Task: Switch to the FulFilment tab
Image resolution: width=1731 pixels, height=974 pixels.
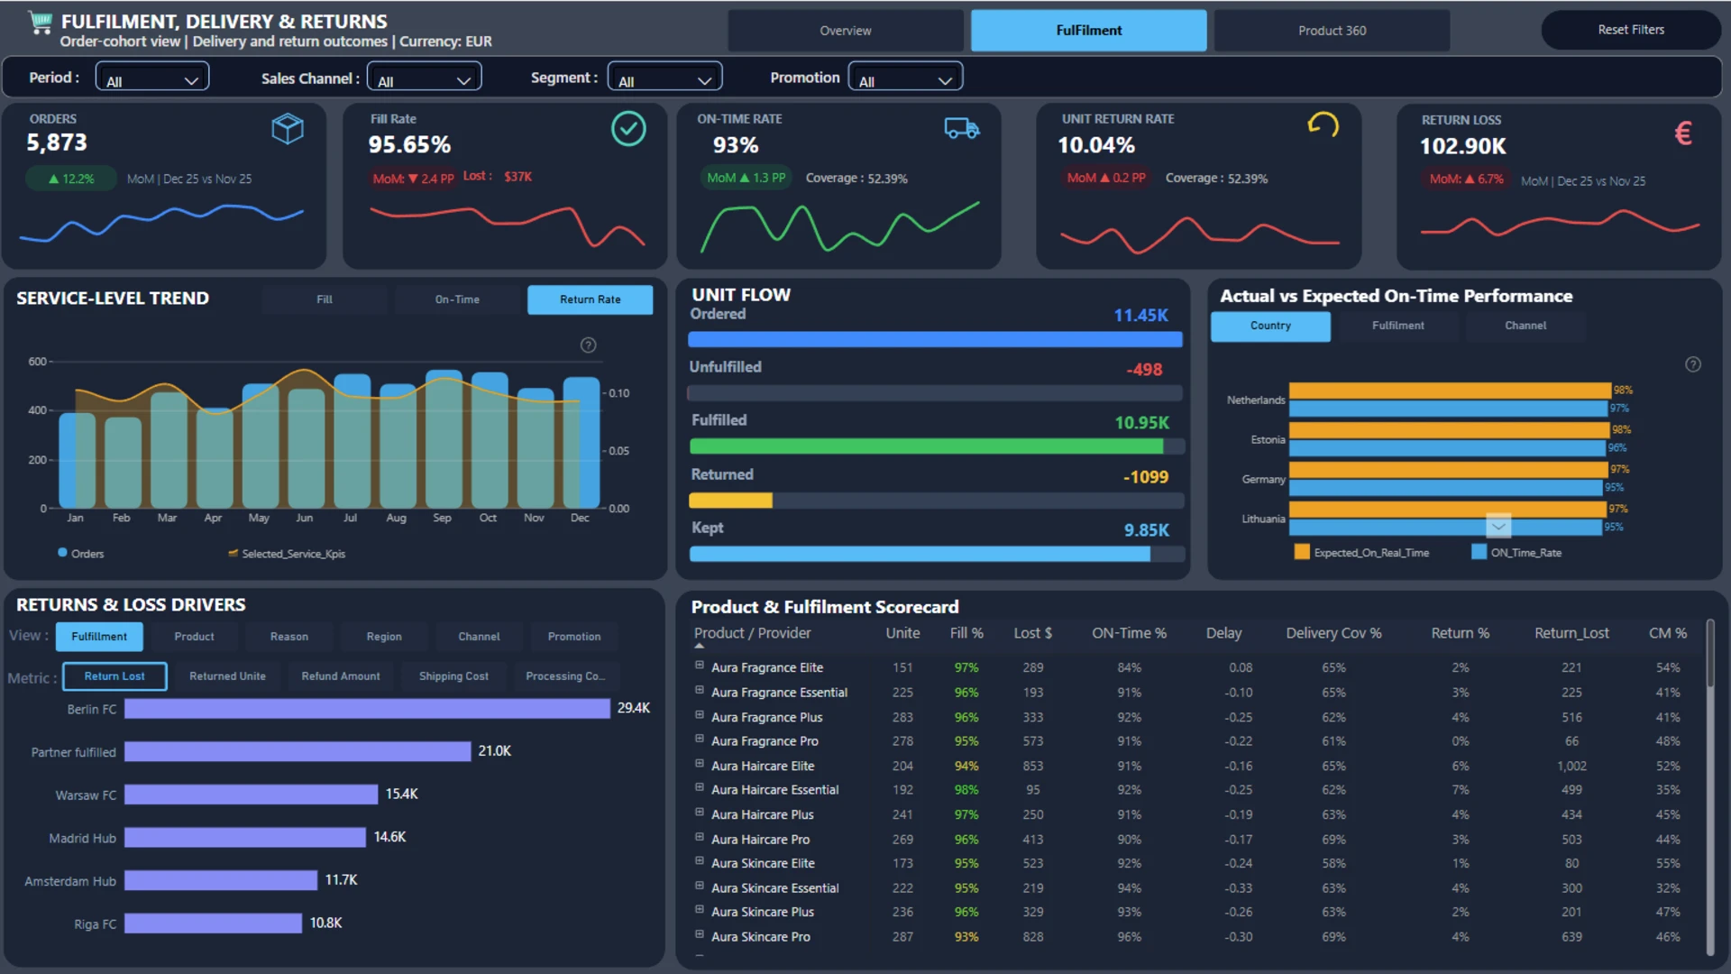Action: coord(1089,31)
